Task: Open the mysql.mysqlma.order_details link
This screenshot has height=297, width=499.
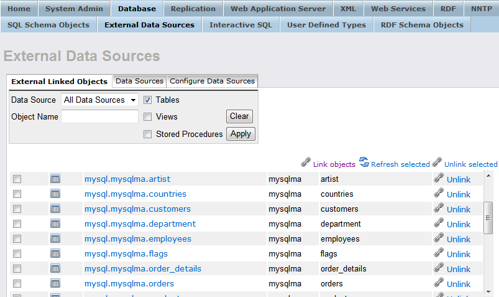Action: click(143, 269)
